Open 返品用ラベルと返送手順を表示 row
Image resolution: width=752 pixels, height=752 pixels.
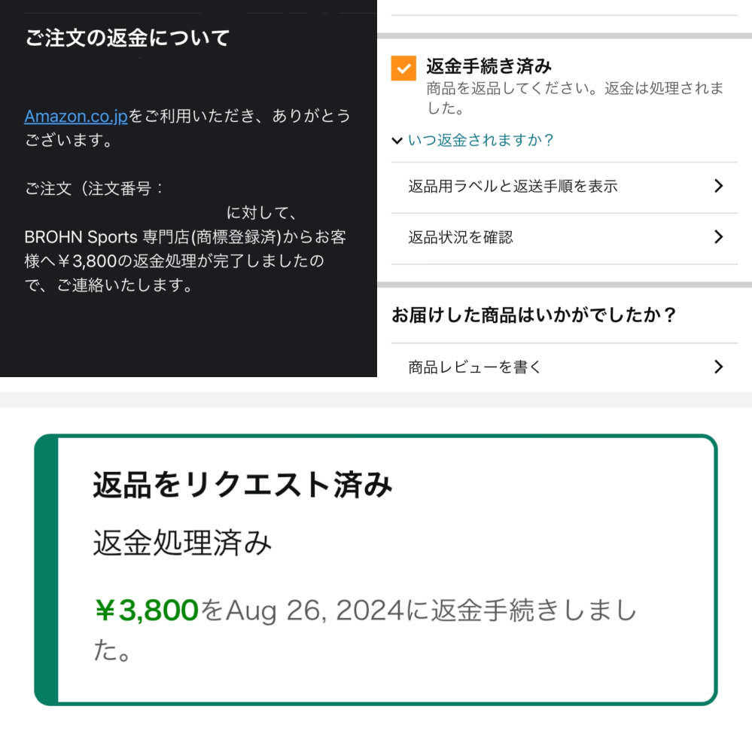click(x=564, y=186)
